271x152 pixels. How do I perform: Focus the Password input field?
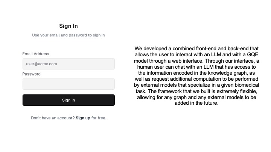coord(69,84)
